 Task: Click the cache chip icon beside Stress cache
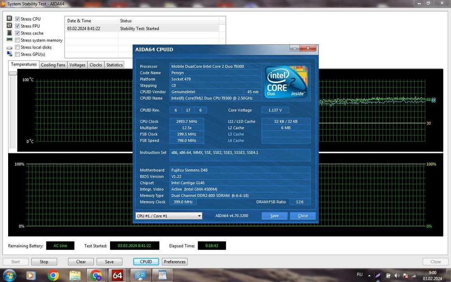point(9,33)
